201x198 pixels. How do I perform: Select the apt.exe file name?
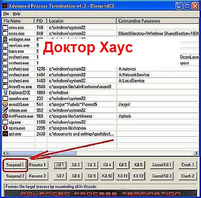click(15, 134)
